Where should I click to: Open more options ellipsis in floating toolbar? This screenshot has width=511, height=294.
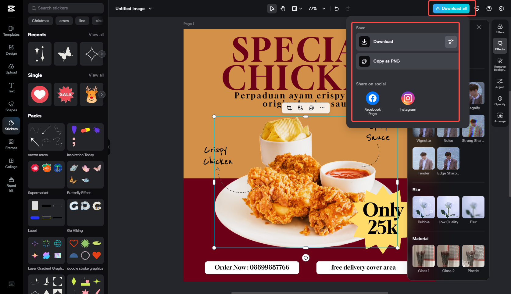tap(322, 108)
